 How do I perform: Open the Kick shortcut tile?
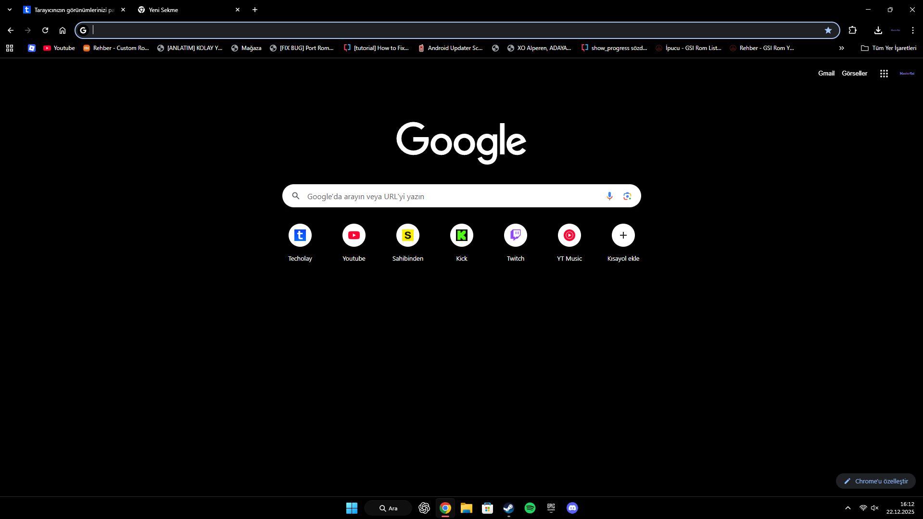461,243
